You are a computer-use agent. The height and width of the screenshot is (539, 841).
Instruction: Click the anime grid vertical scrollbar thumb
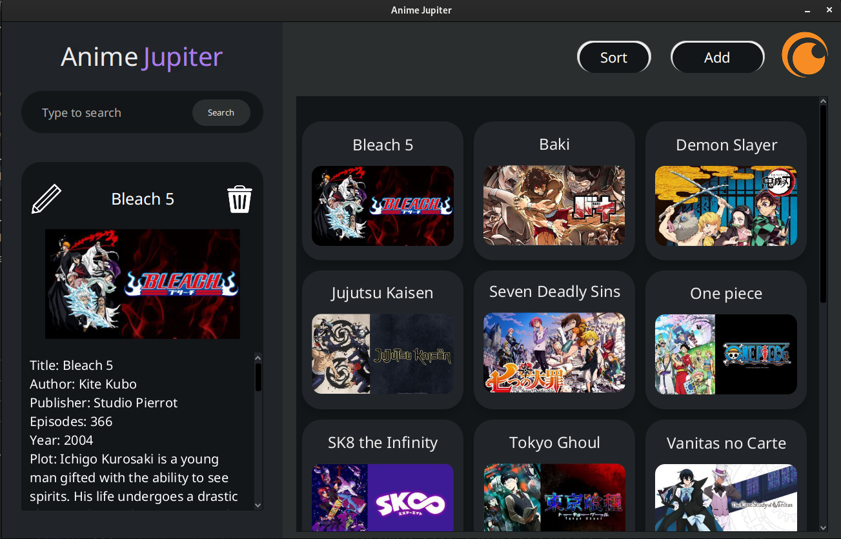(823, 204)
